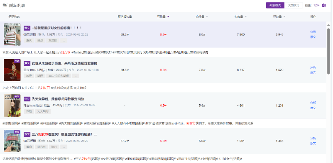Image resolution: width=333 pixels, height=163 pixels.
Task: Click 69.2w estimated reads value
Action: (125, 34)
